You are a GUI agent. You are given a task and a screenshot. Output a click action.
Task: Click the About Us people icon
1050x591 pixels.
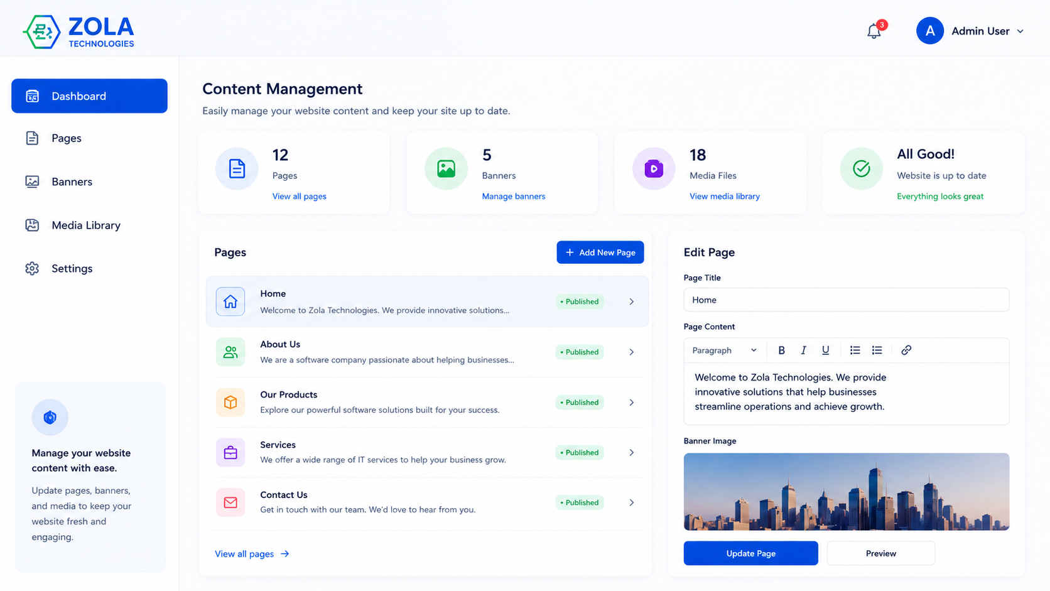tap(230, 352)
